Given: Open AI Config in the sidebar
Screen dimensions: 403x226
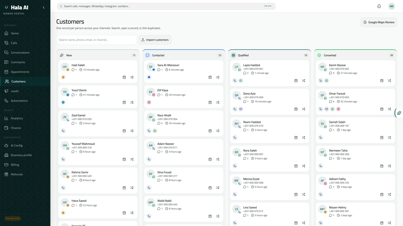Looking at the screenshot, I should (25, 145).
